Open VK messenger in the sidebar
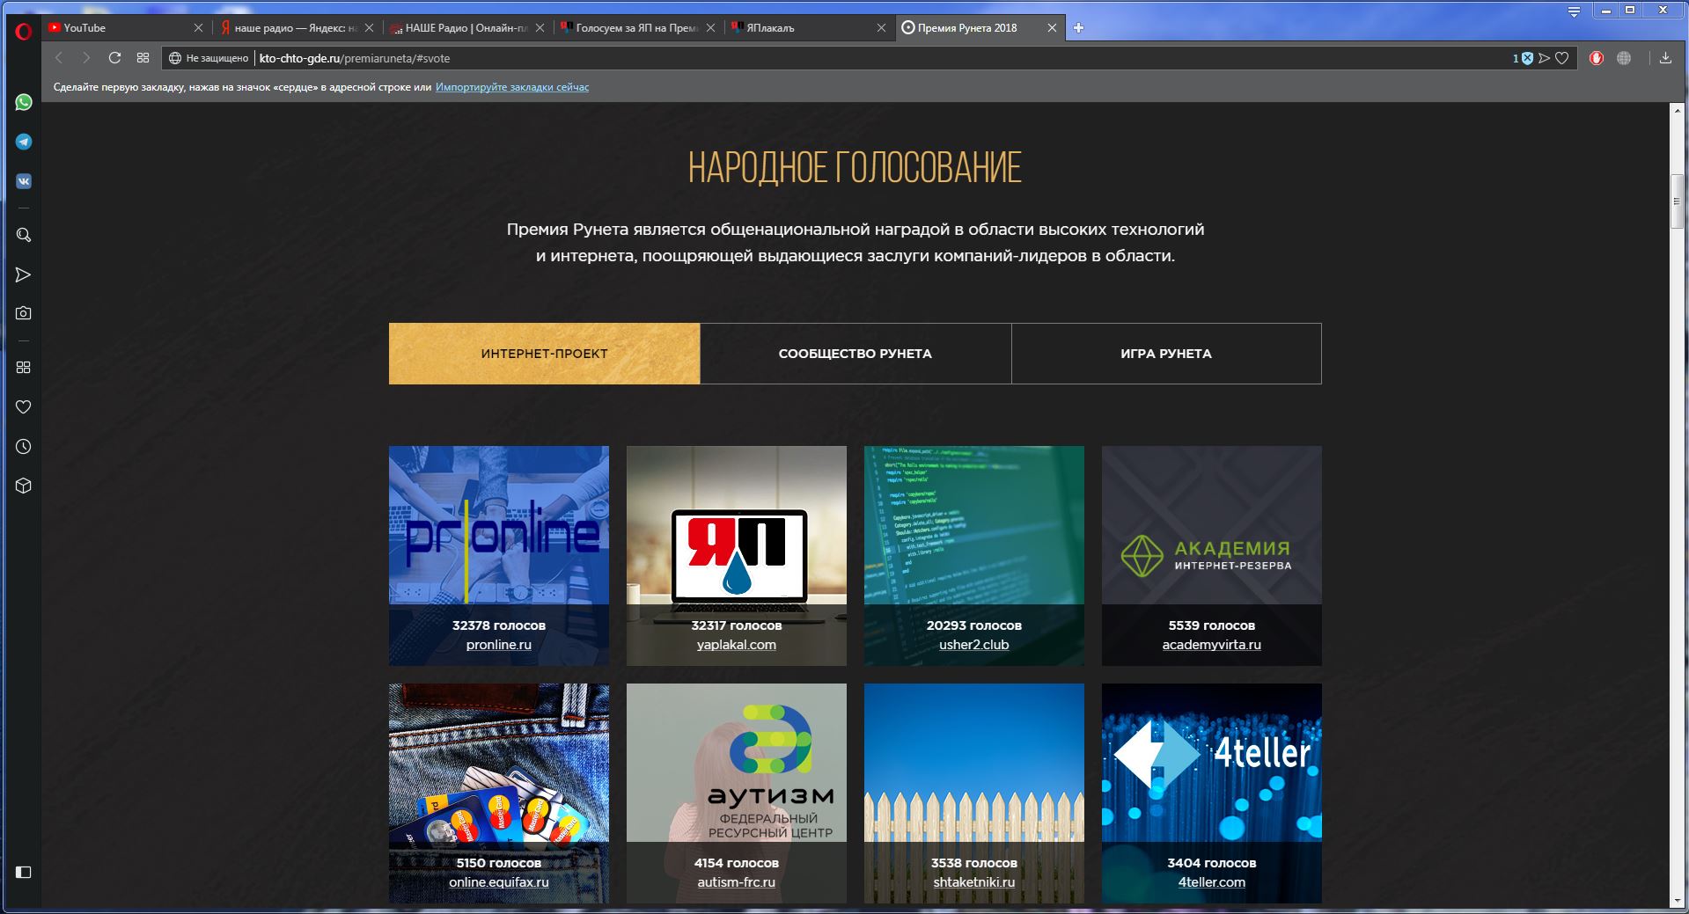1689x914 pixels. (24, 181)
